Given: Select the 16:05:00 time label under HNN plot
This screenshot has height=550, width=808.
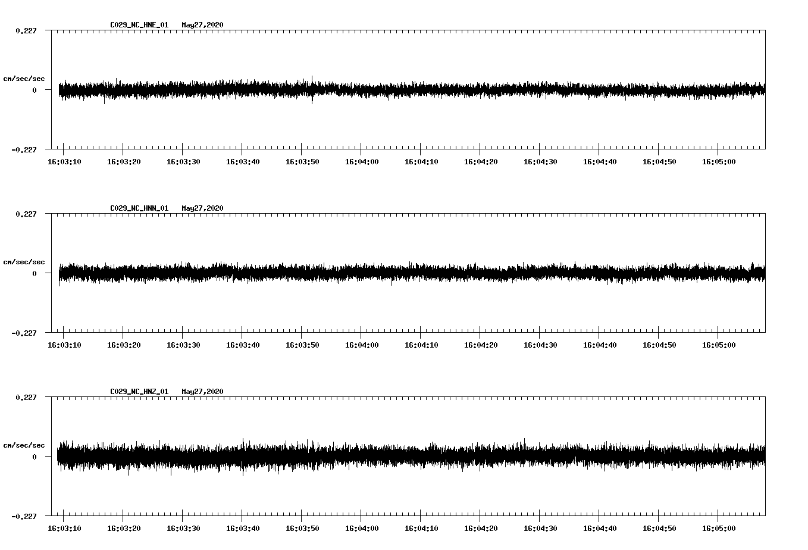Looking at the screenshot, I should tap(719, 345).
